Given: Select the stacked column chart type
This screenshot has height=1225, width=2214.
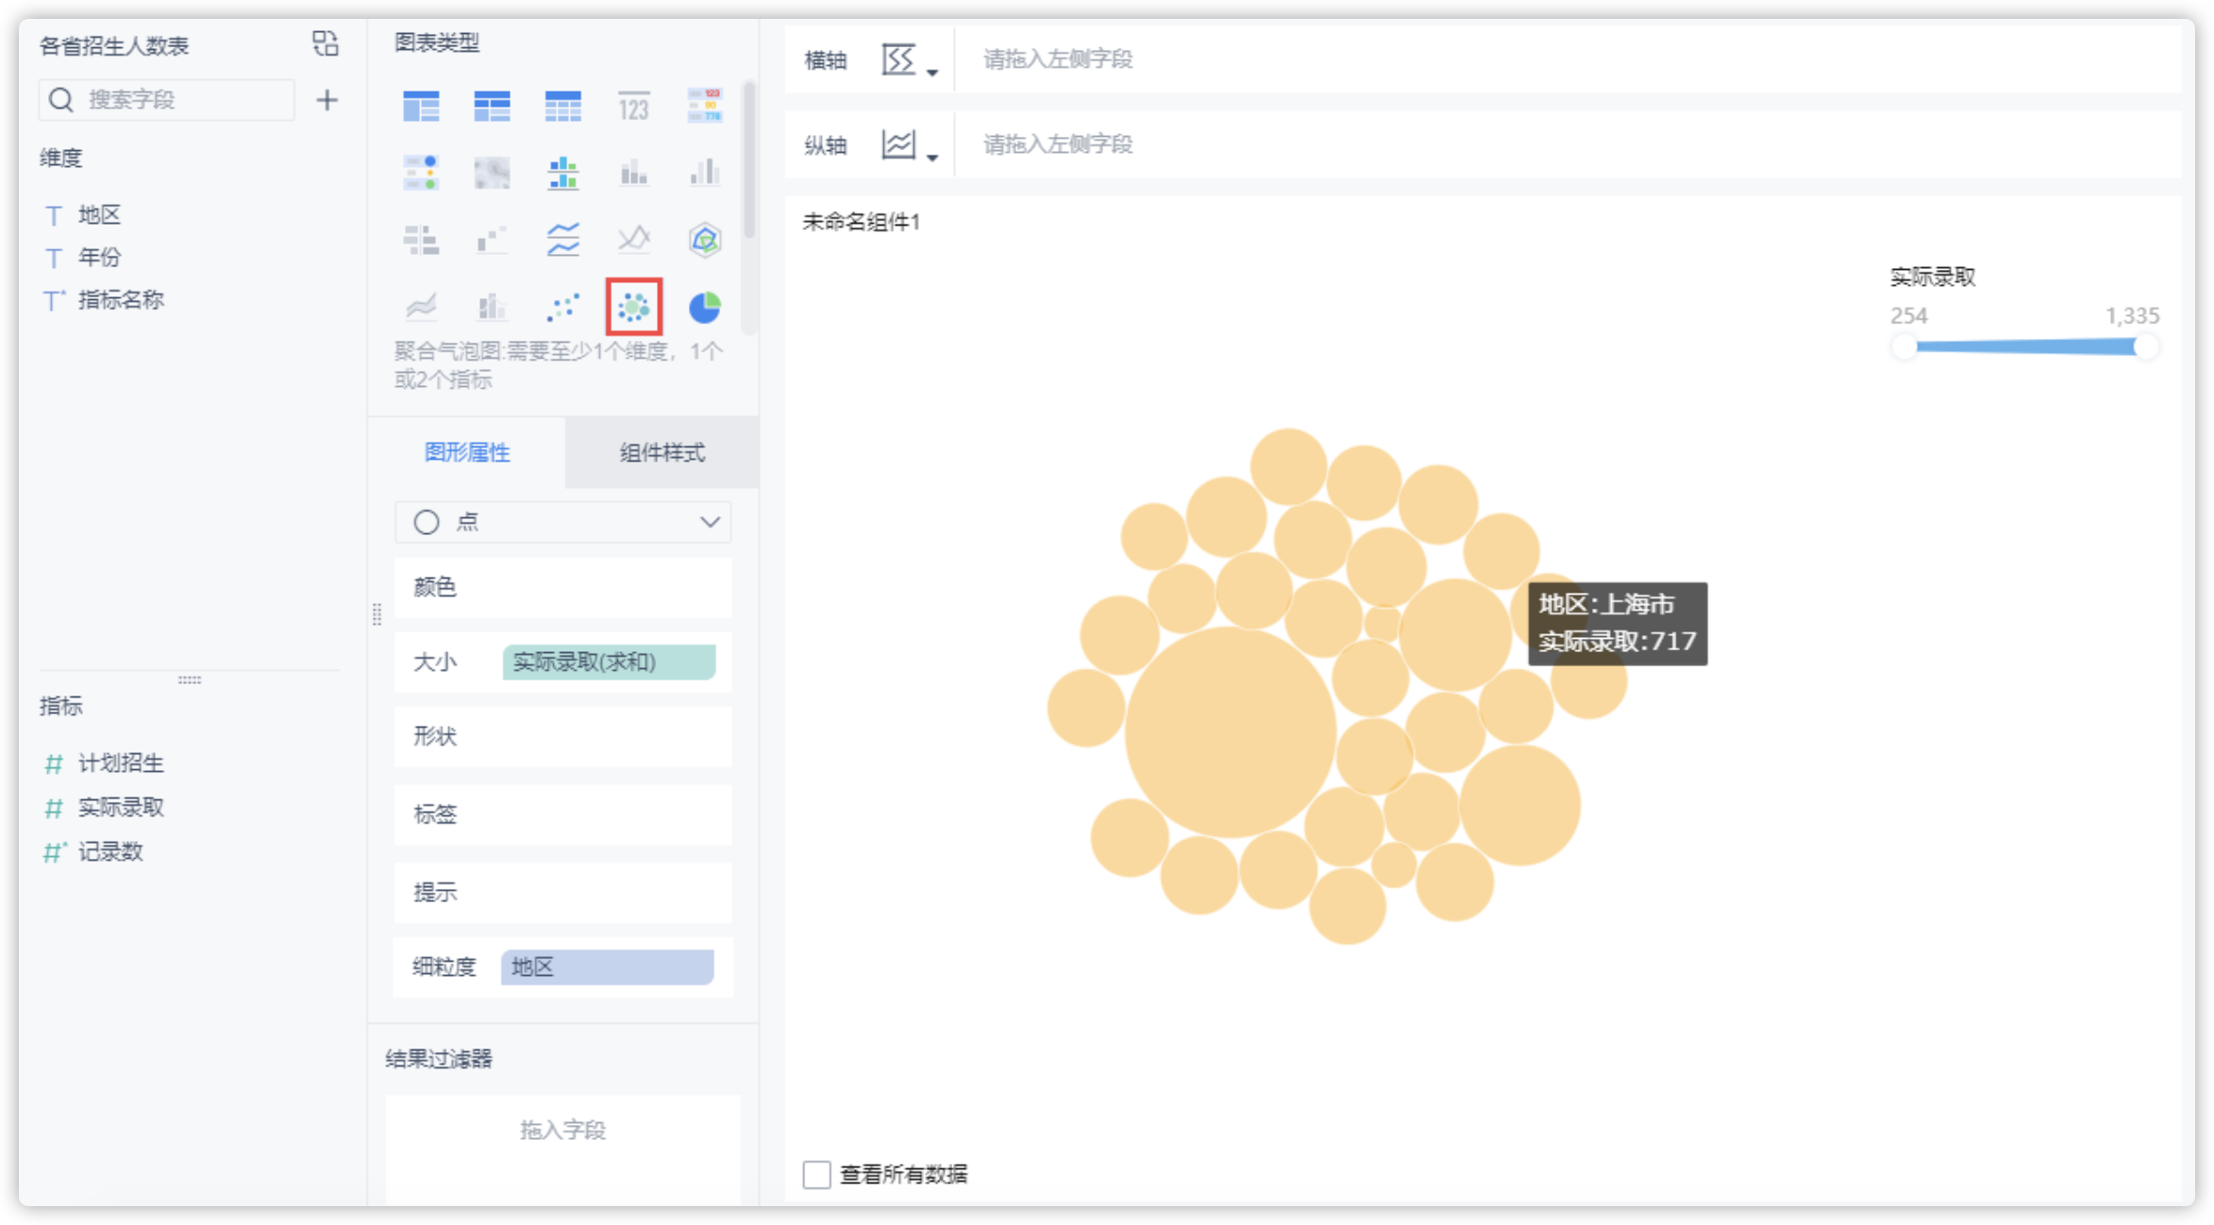Looking at the screenshot, I should click(633, 173).
